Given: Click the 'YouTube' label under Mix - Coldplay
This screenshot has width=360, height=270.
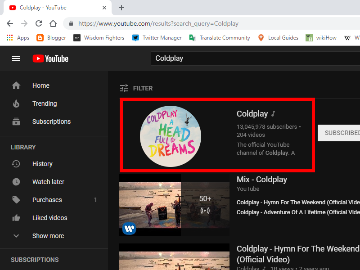Looking at the screenshot, I should pos(248,189).
